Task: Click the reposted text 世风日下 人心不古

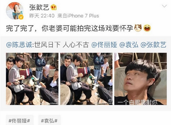Action: [x=61, y=45]
